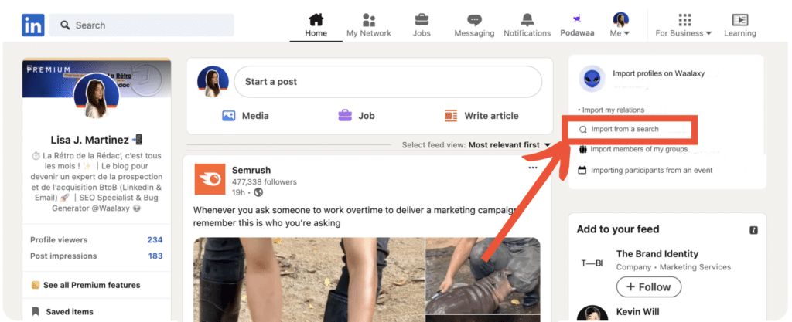Image resolution: width=792 pixels, height=322 pixels.
Task: Follow The Brand Identity company
Action: [648, 286]
